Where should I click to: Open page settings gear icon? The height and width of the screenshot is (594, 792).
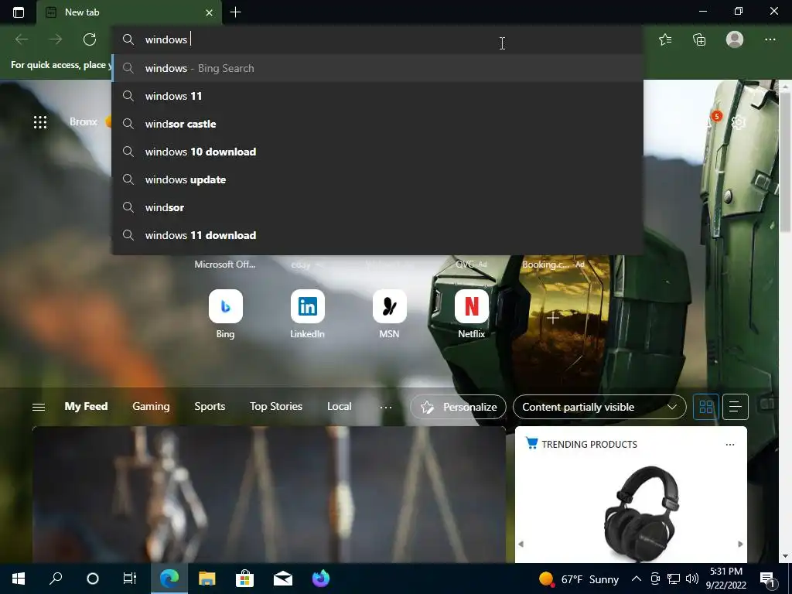(x=739, y=121)
